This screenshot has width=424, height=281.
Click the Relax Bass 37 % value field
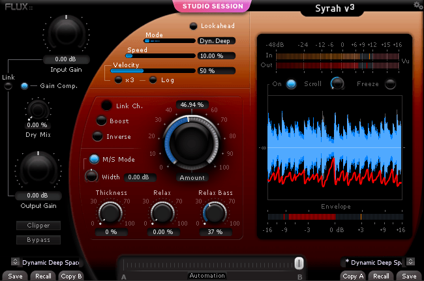pos(215,232)
